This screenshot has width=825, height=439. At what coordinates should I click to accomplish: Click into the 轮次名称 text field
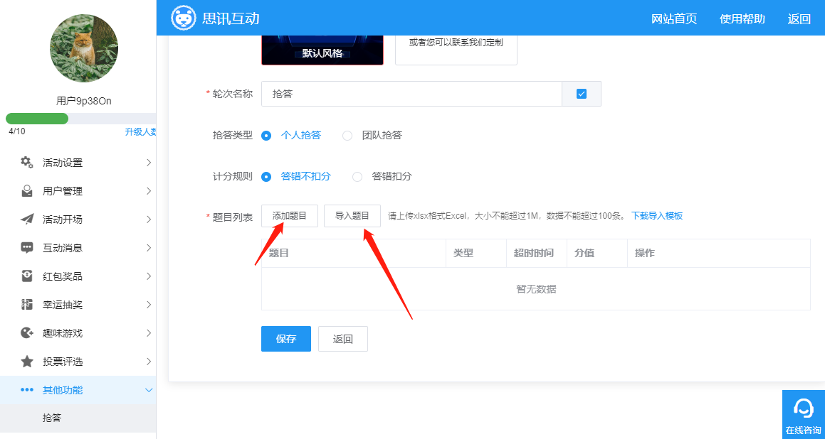[x=411, y=94]
